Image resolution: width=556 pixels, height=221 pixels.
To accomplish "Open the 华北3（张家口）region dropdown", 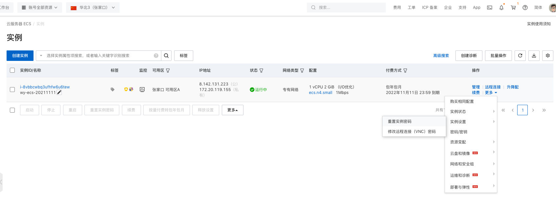I will (93, 8).
